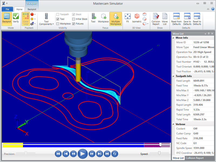Pin the Move List panel with the pushpin icon
The height and width of the screenshot is (162, 216).
(x=209, y=33)
